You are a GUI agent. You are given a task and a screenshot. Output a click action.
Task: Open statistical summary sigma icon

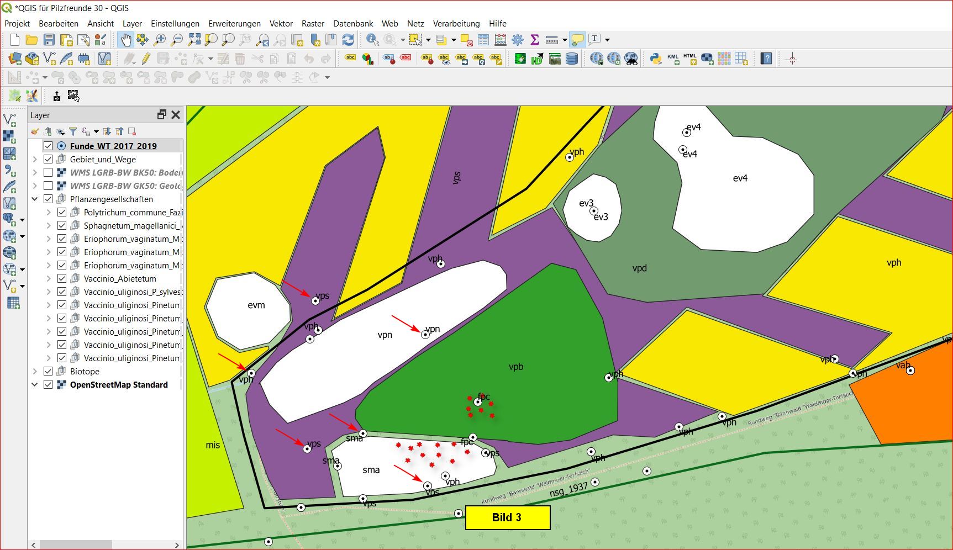click(534, 40)
